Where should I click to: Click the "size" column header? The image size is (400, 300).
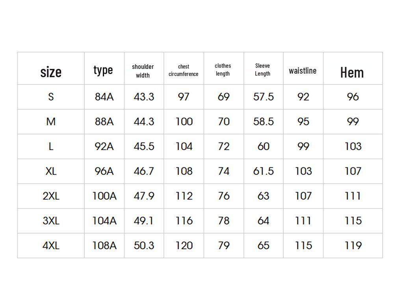pyautogui.click(x=51, y=72)
